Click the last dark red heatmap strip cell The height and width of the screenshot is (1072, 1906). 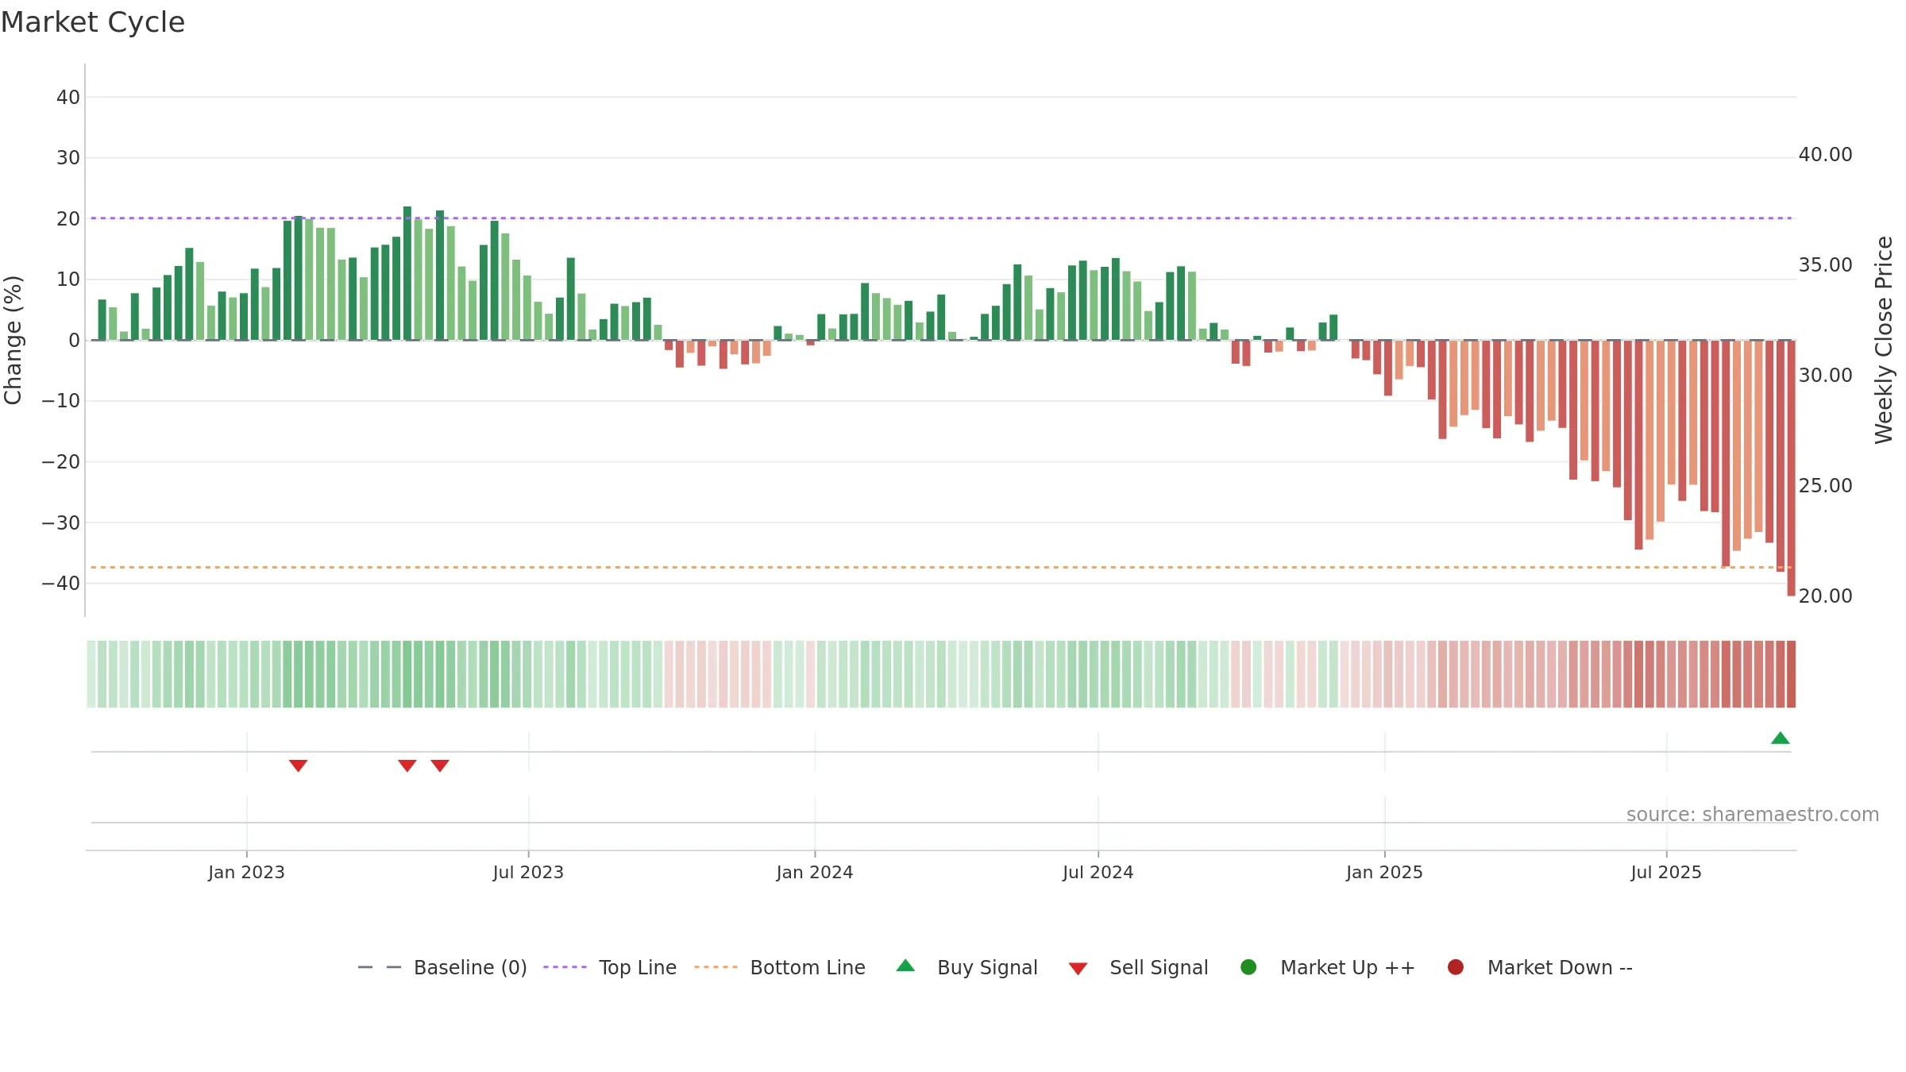[1791, 674]
